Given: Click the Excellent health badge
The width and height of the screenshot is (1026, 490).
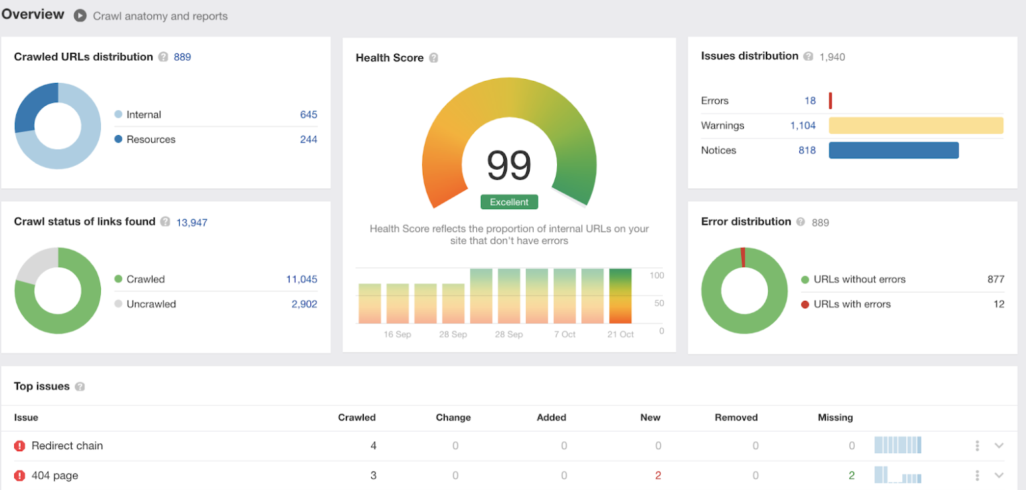Looking at the screenshot, I should [x=509, y=203].
